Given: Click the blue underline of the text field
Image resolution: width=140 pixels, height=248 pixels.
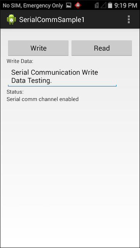Looking at the screenshot, I should [x=62, y=86].
